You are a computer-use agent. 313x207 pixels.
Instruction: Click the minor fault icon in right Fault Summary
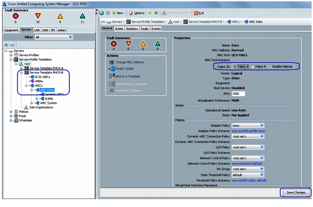tap(143, 44)
